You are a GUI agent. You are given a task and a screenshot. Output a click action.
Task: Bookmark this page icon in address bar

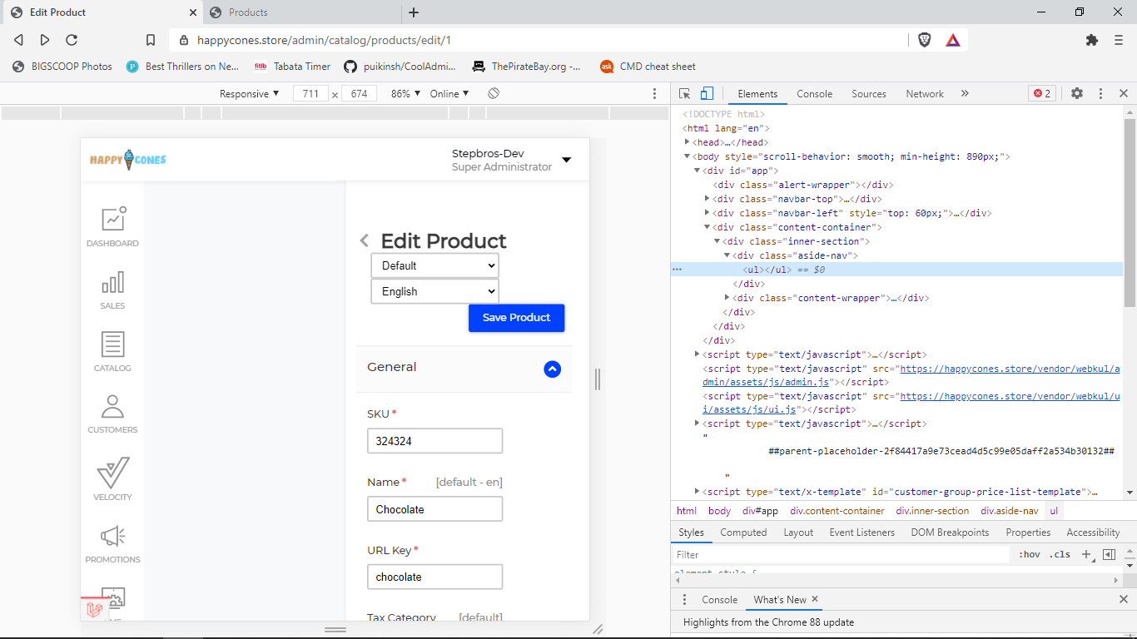pyautogui.click(x=151, y=40)
